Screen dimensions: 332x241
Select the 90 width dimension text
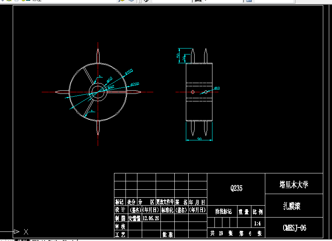click(x=199, y=139)
